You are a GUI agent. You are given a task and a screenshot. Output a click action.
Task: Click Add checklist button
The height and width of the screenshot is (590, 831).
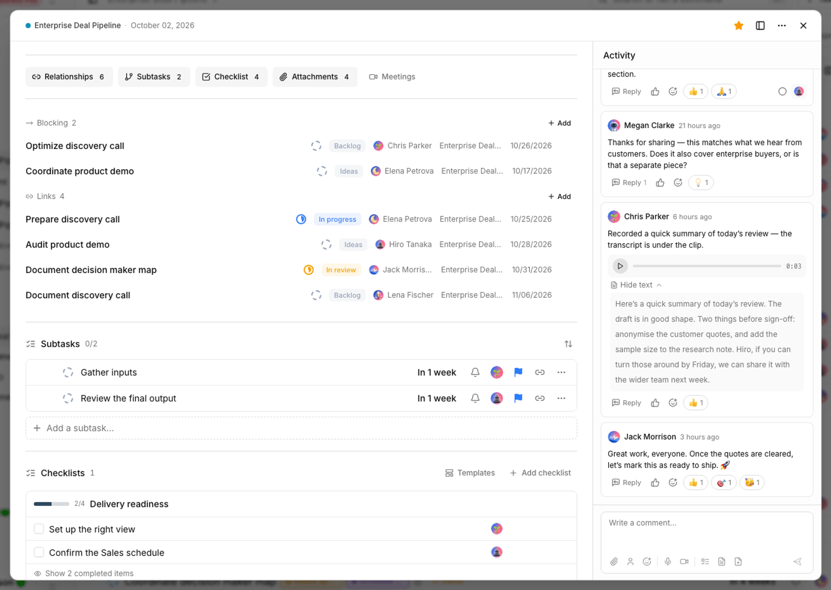(x=540, y=473)
